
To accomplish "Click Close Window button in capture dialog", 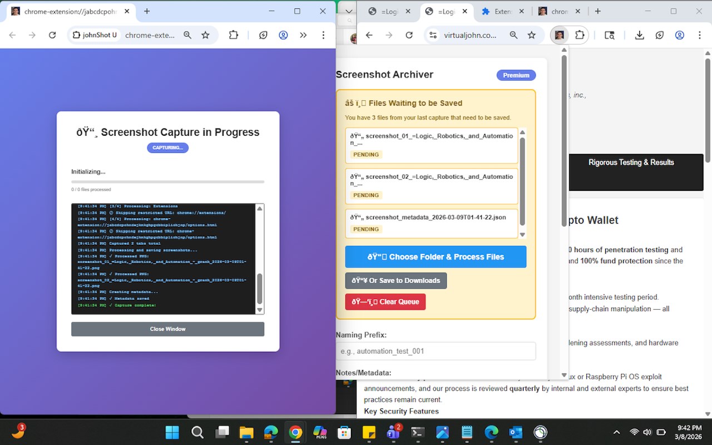I will (167, 329).
